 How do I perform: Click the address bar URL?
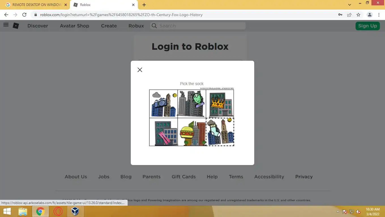click(x=121, y=15)
